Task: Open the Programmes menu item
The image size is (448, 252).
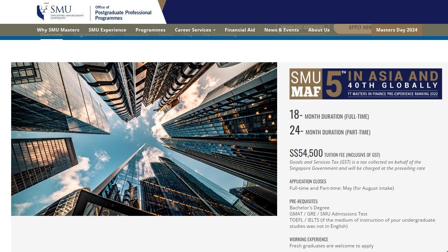Action: coord(150,30)
